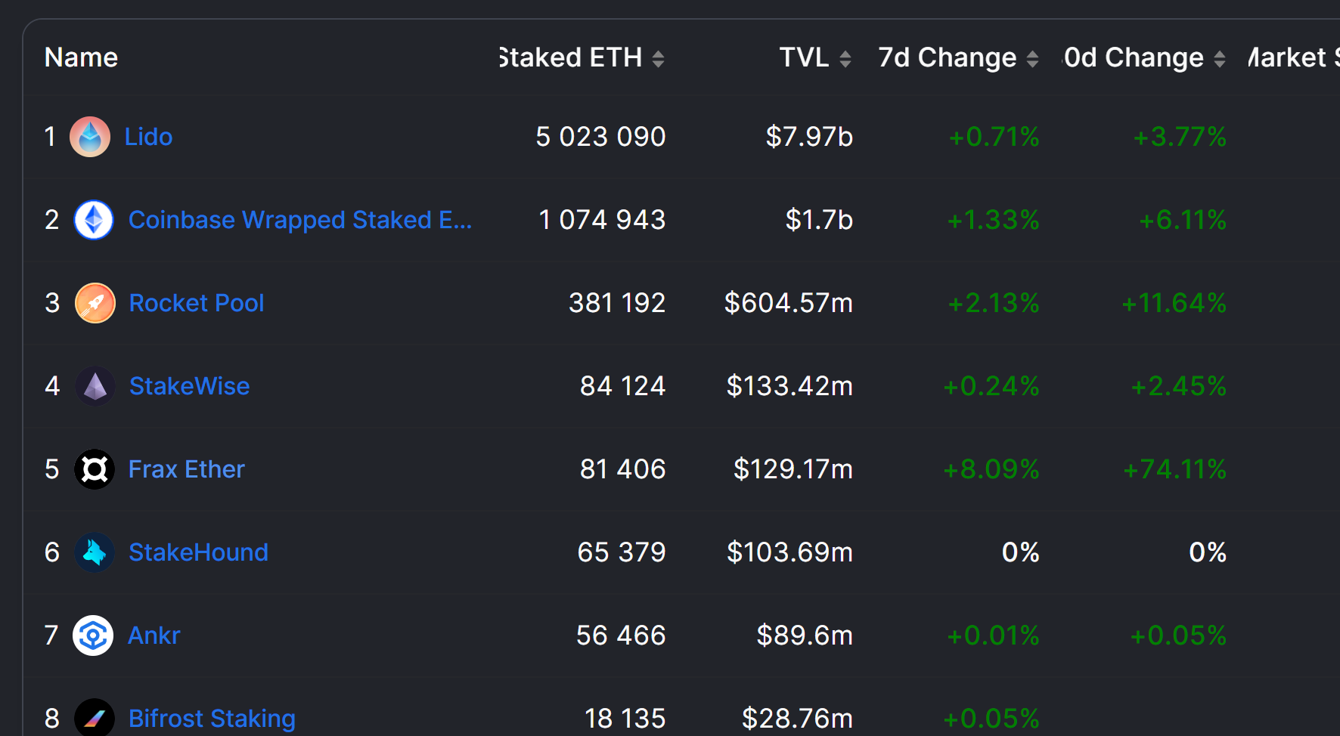Viewport: 1340px width, 736px height.
Task: Sort by Staked ETH arrows icon
Action: (x=658, y=59)
